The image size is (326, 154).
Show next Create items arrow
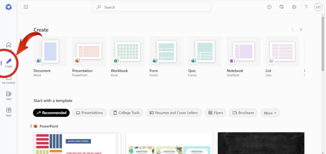[301, 30]
